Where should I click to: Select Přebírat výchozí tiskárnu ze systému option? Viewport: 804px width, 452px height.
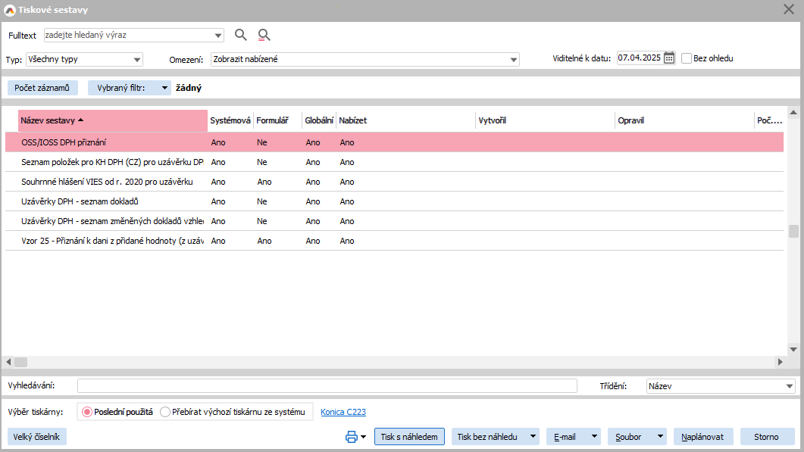(165, 412)
